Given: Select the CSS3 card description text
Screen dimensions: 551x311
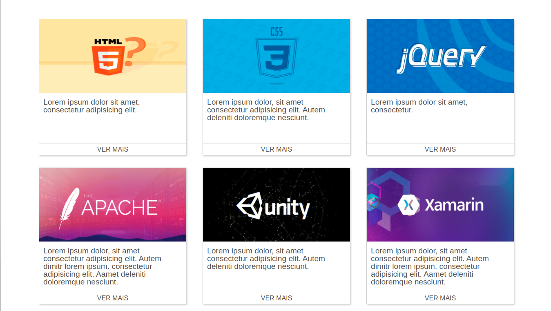Looking at the screenshot, I should (x=266, y=110).
